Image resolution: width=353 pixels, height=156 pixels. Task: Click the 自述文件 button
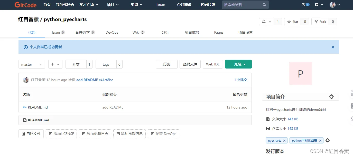click(31, 134)
